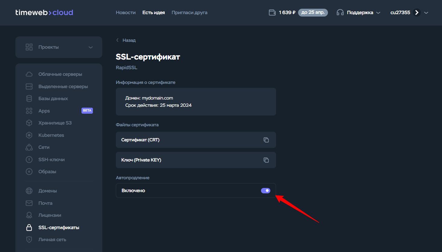Screen dimensions: 442x252
Task: Select the Базы данных sidebar icon
Action: [x=29, y=98]
